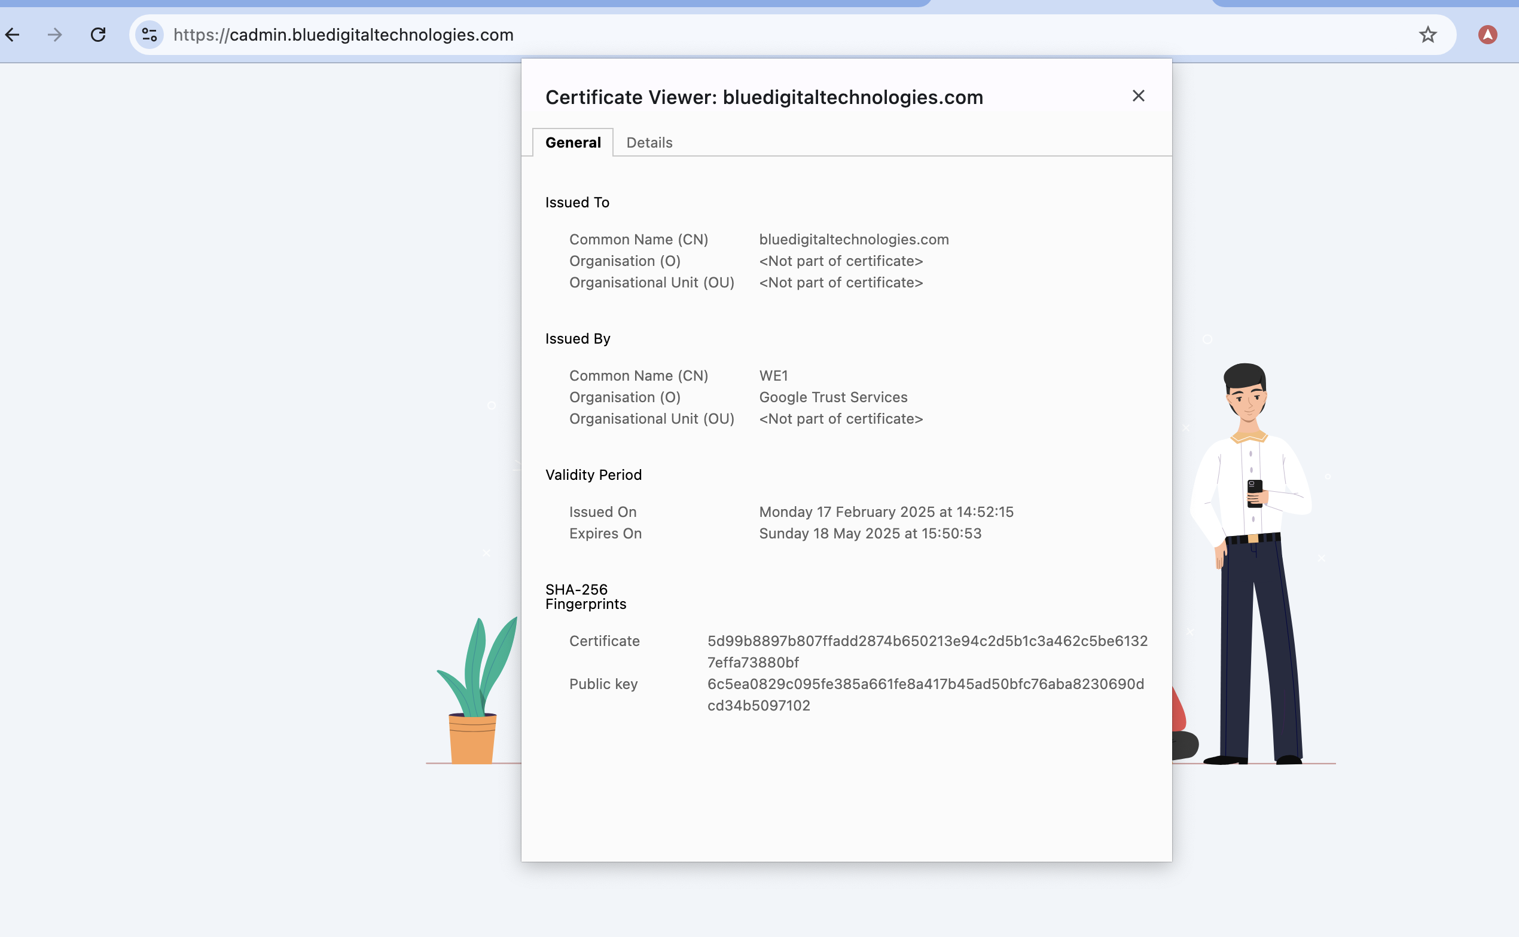
Task: Click the public key fingerprint value
Action: (x=925, y=694)
